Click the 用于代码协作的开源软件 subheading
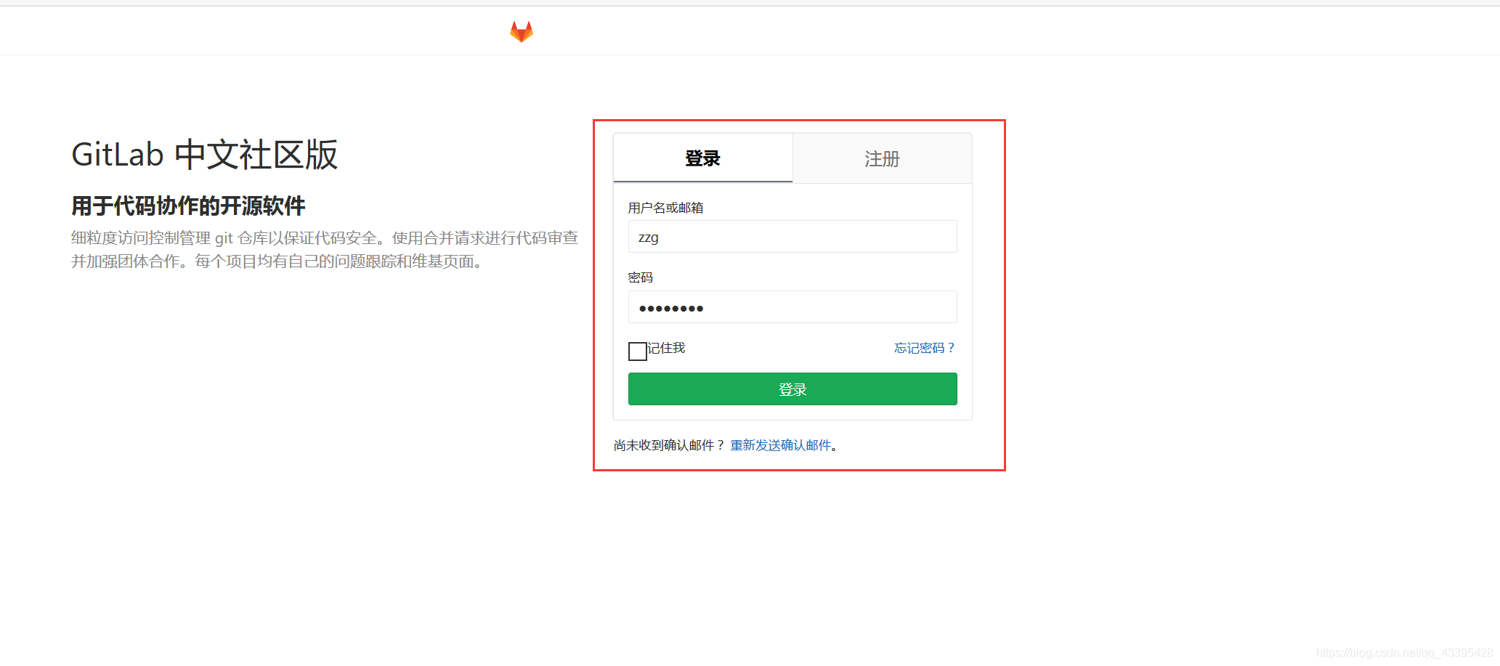1500x666 pixels. click(x=188, y=206)
